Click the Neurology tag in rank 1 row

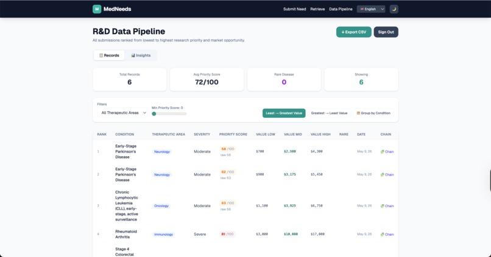pos(162,151)
